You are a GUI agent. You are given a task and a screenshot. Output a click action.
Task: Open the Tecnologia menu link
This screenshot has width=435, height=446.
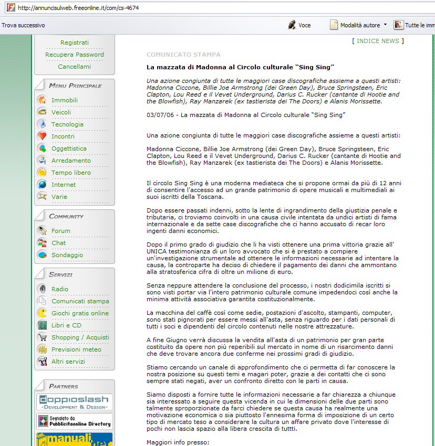pyautogui.click(x=67, y=124)
